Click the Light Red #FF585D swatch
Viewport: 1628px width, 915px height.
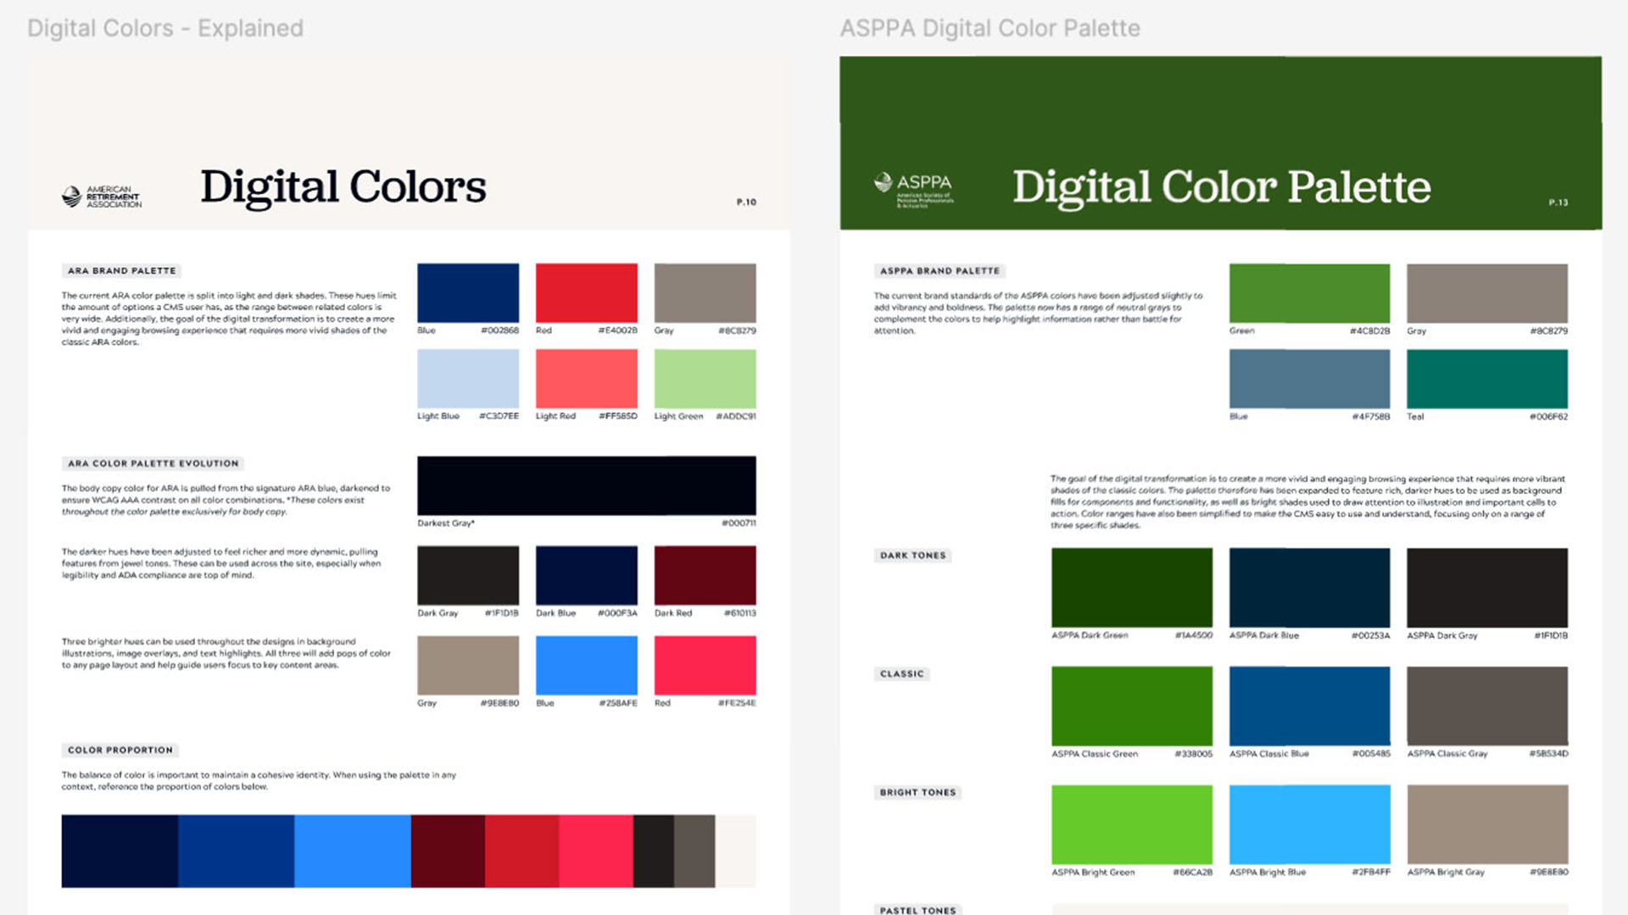[587, 379]
